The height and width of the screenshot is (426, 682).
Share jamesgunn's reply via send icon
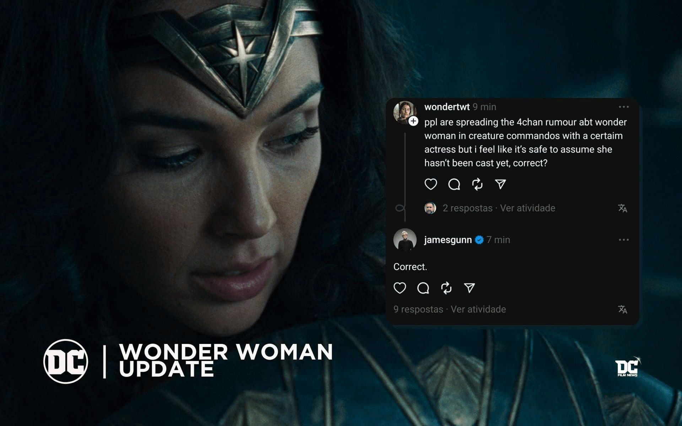(x=469, y=288)
